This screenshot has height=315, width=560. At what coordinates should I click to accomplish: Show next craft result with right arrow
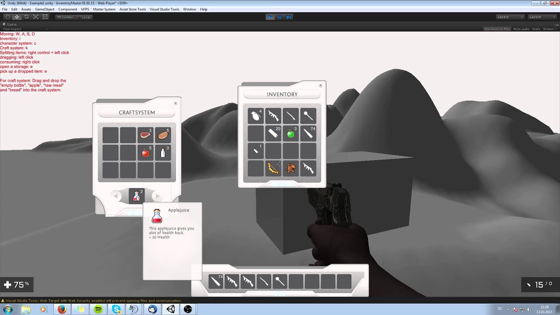point(157,196)
